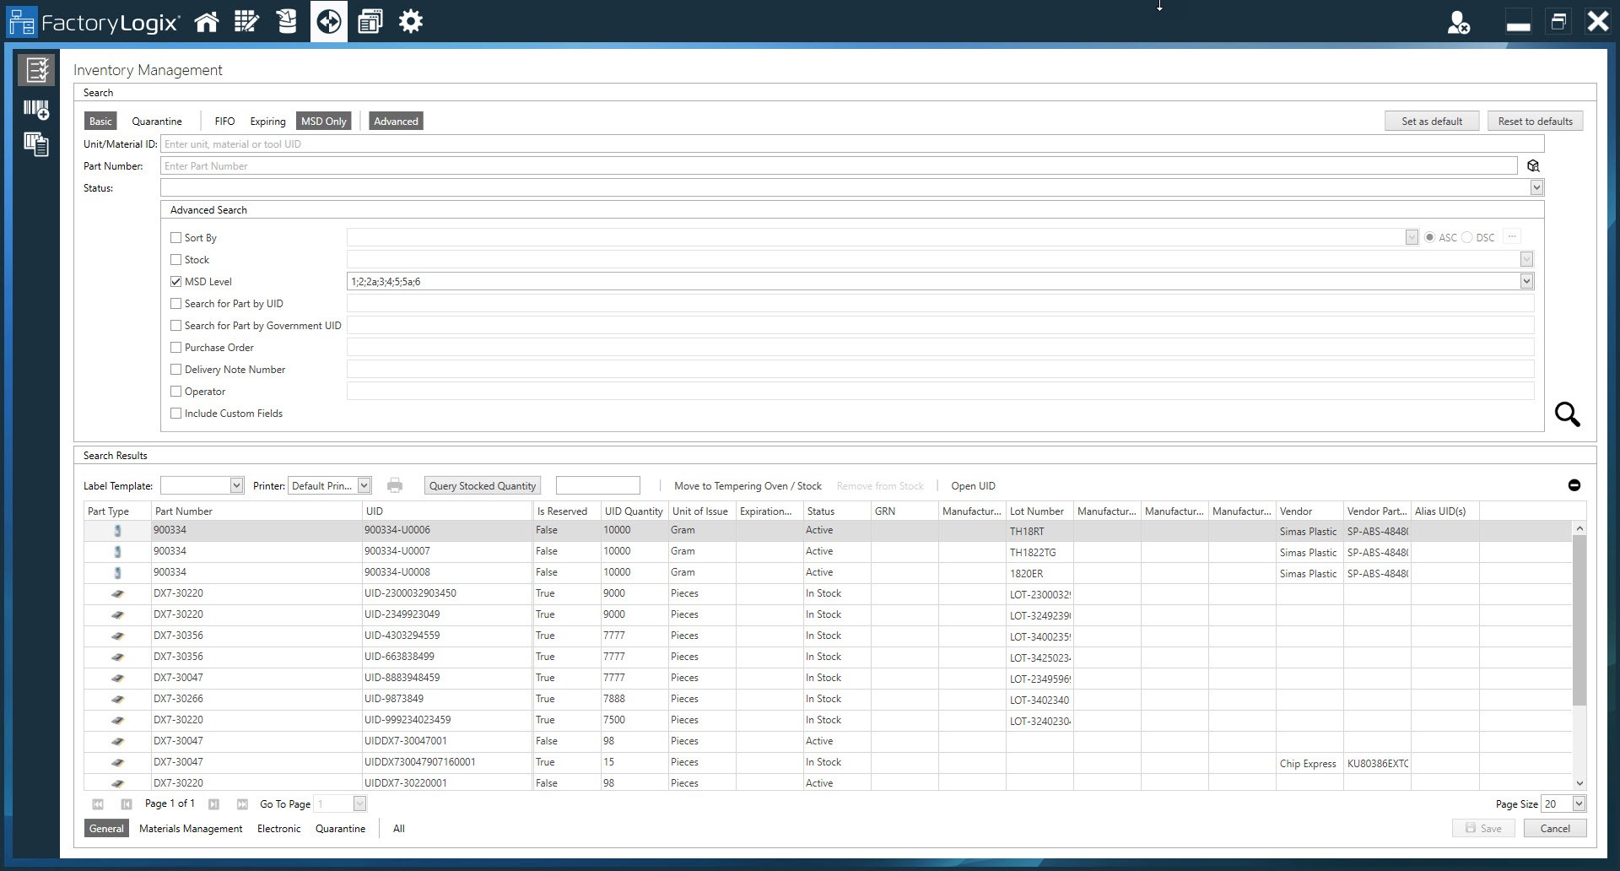The height and width of the screenshot is (871, 1620).
Task: Open the production definitions grid icon
Action: 246,21
